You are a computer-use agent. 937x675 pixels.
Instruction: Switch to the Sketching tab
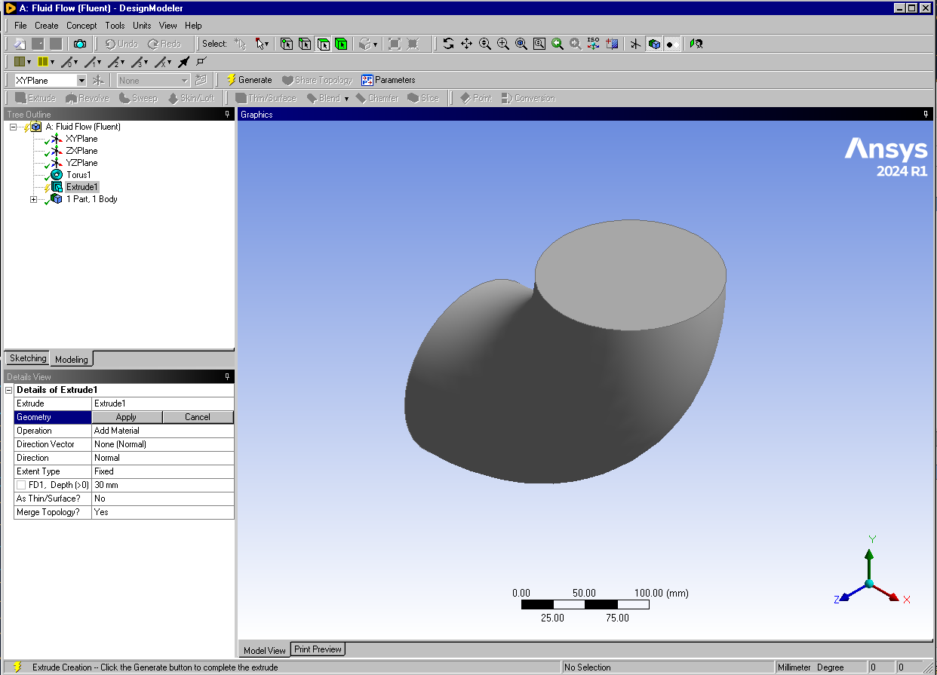pos(28,358)
